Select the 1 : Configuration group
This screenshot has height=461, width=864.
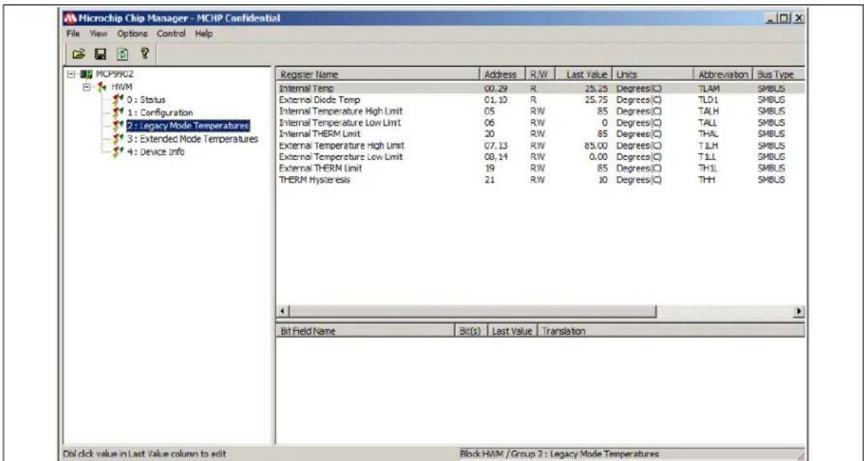(x=160, y=113)
